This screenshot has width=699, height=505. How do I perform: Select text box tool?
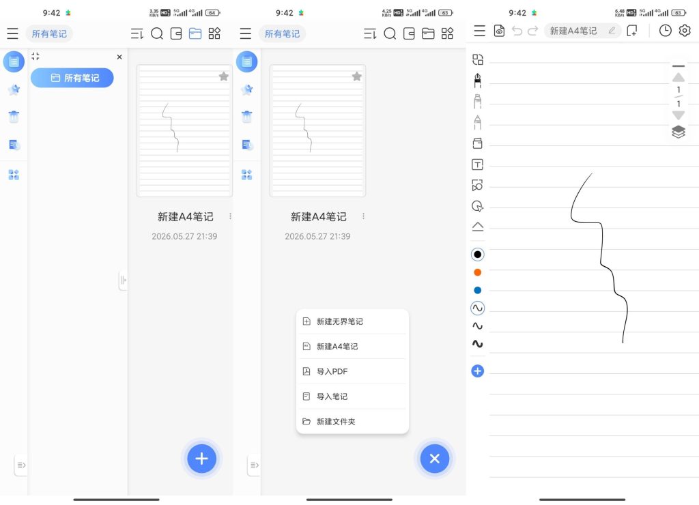477,164
